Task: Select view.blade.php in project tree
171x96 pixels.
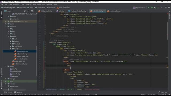Action: (22, 59)
